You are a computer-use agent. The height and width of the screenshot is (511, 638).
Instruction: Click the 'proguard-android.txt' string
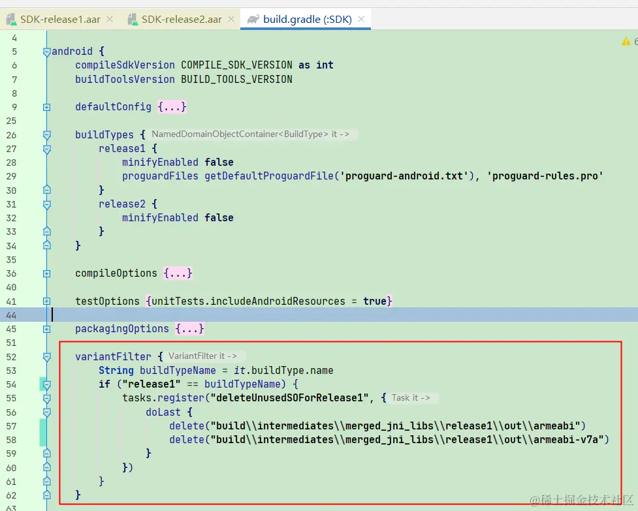(404, 176)
